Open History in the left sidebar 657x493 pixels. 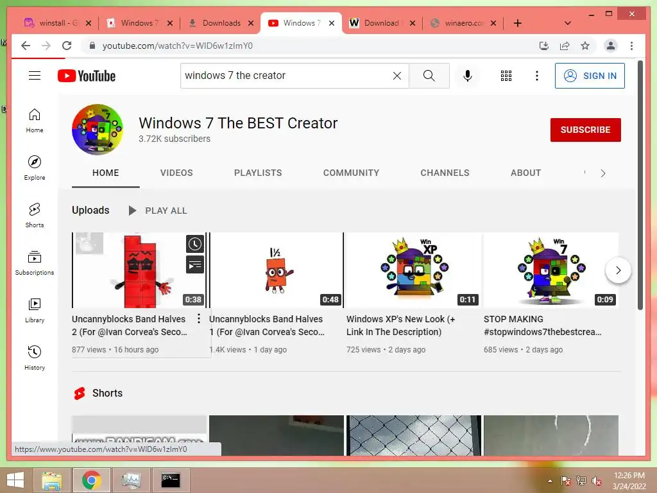(x=35, y=358)
